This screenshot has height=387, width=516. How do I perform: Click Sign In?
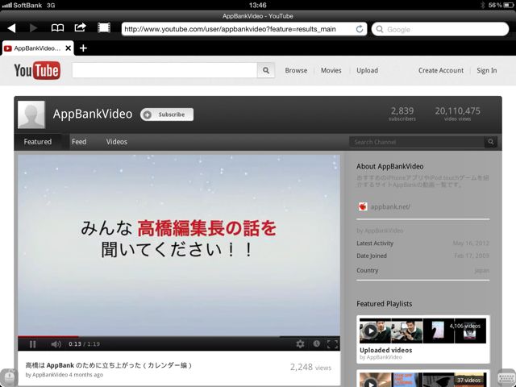487,70
